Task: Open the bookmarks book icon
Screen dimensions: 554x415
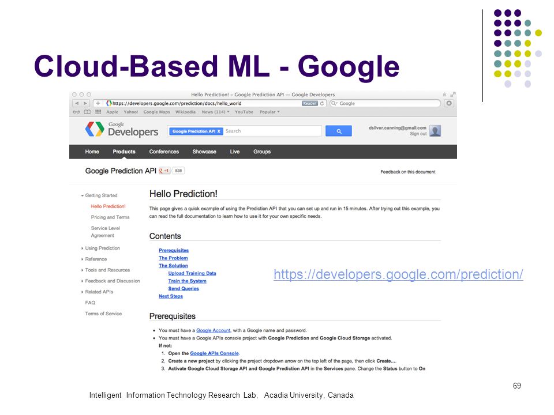Action: tap(87, 112)
